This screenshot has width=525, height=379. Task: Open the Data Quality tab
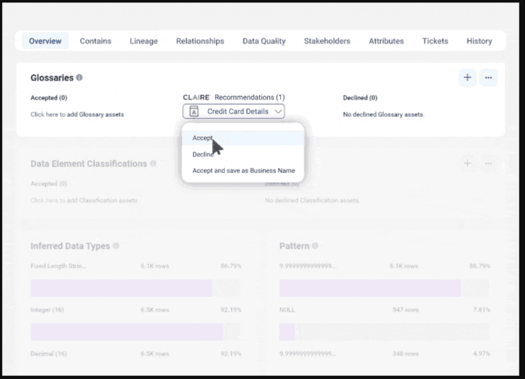[264, 41]
